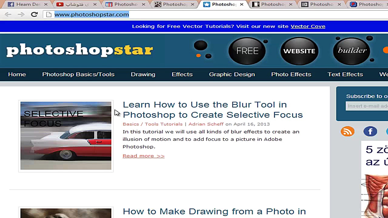The width and height of the screenshot is (388, 218).
Task: Open the Text Effects menu item
Action: [345, 74]
